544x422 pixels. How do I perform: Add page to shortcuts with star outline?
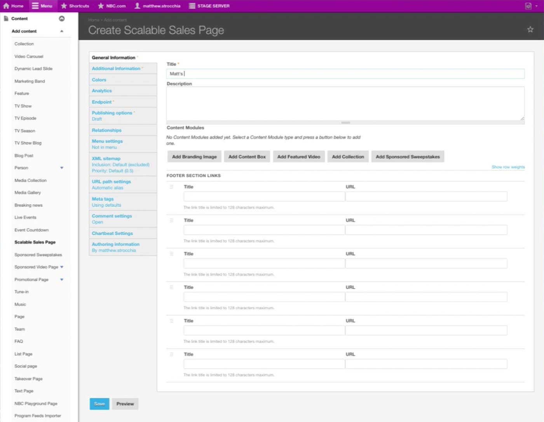[x=530, y=30]
